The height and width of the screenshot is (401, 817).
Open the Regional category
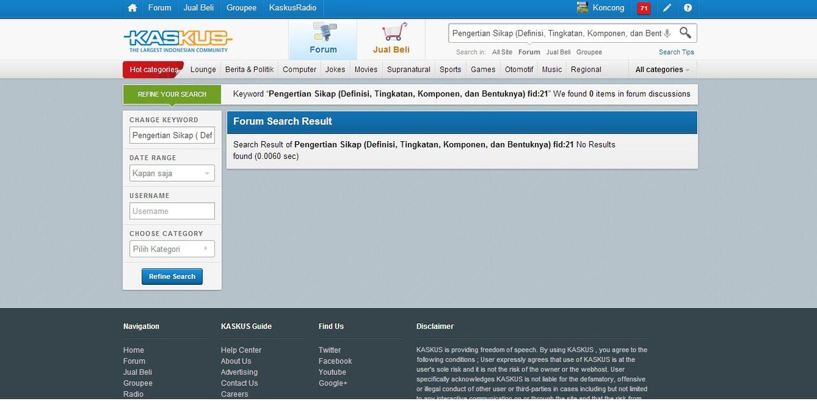click(x=586, y=70)
